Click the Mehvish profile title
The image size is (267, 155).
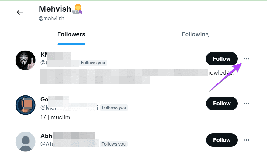tap(55, 9)
